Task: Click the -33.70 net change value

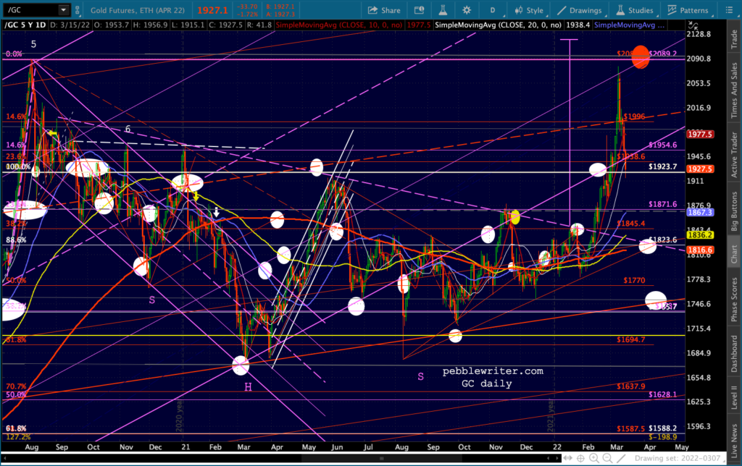Action: [247, 7]
